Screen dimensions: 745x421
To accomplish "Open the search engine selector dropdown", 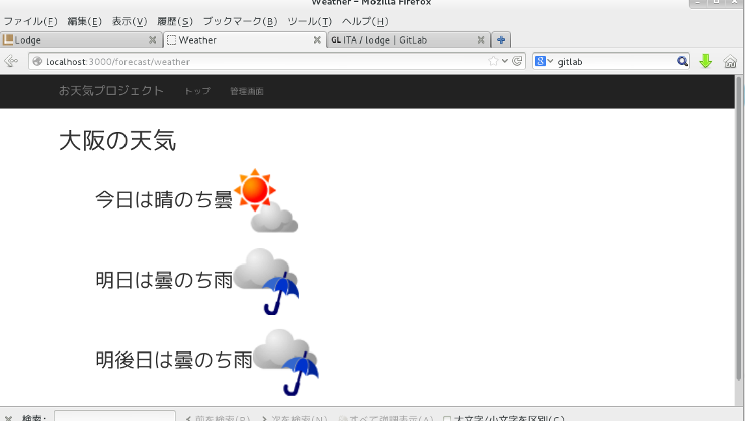I will 543,61.
